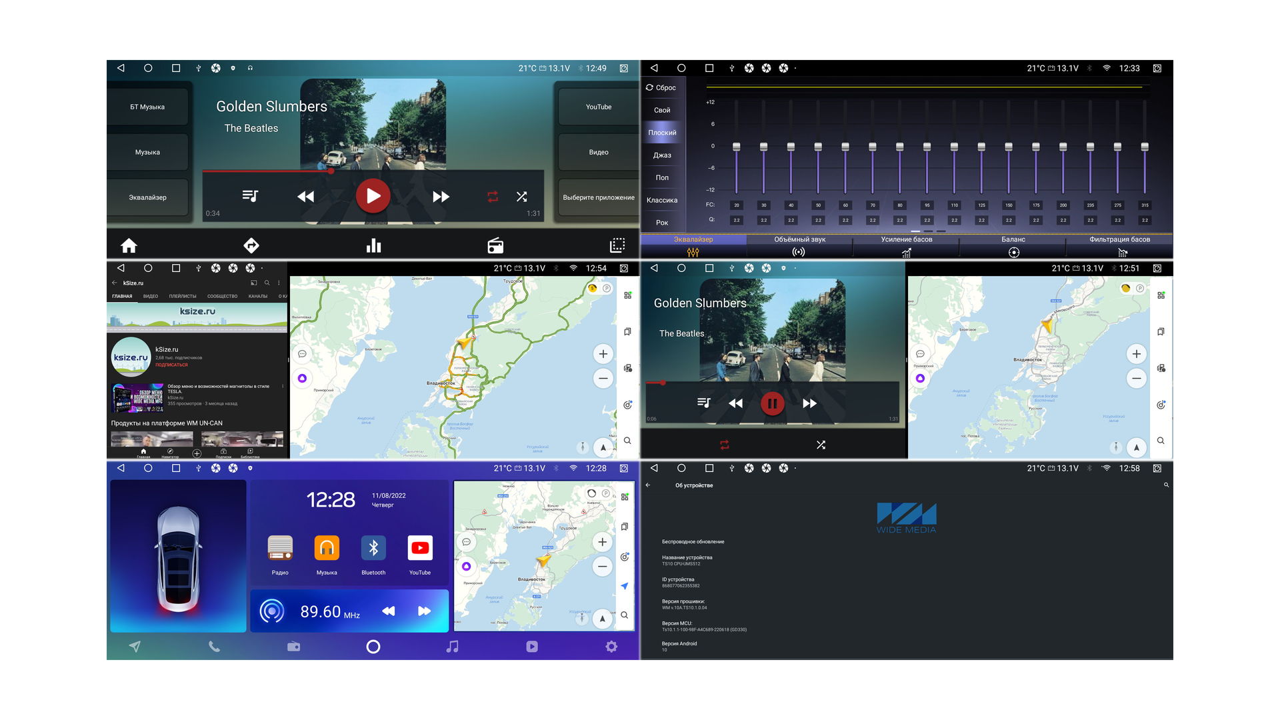
Task: Open settings gear in launcher bottom bar
Action: click(x=611, y=647)
